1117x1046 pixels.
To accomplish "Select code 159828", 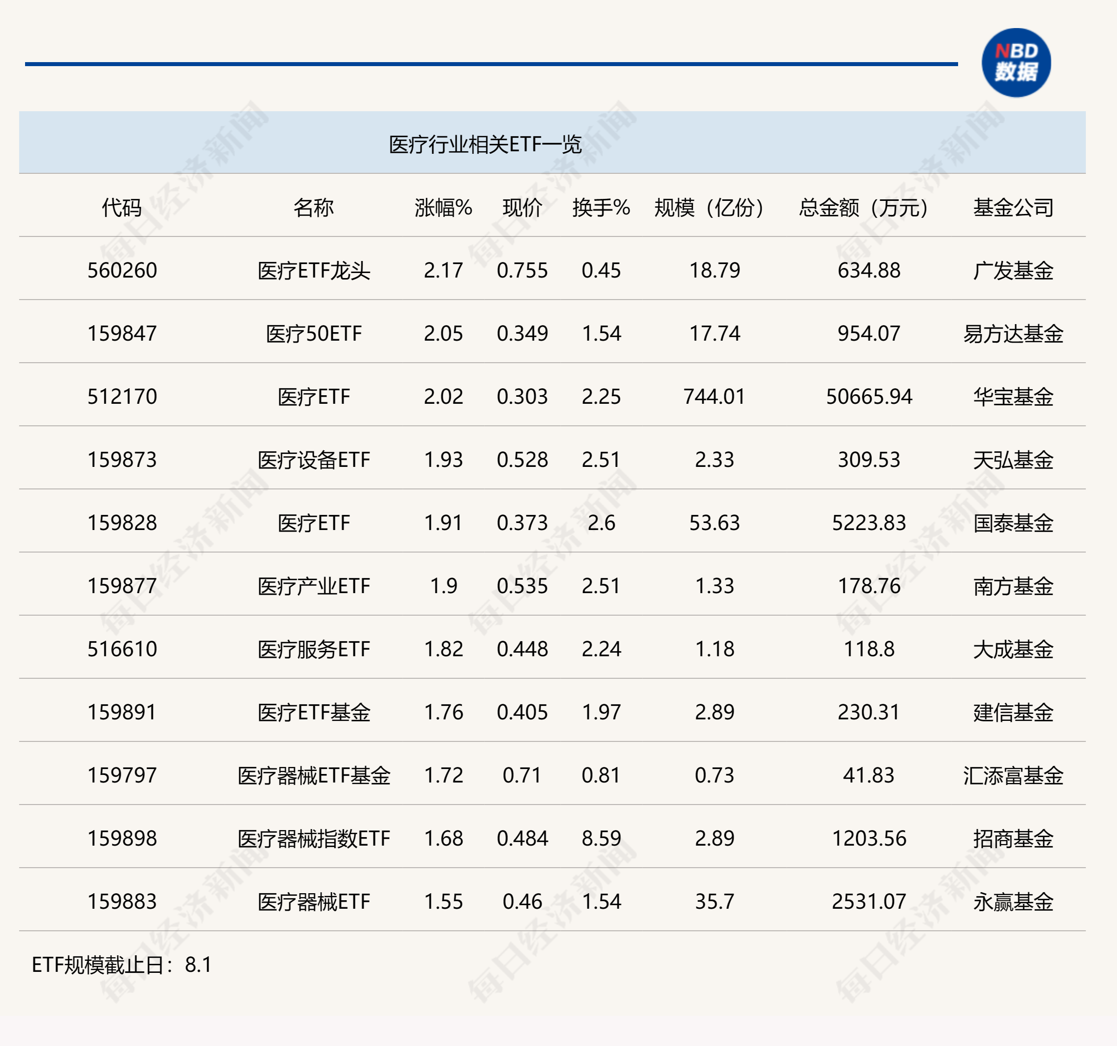I will tap(122, 524).
